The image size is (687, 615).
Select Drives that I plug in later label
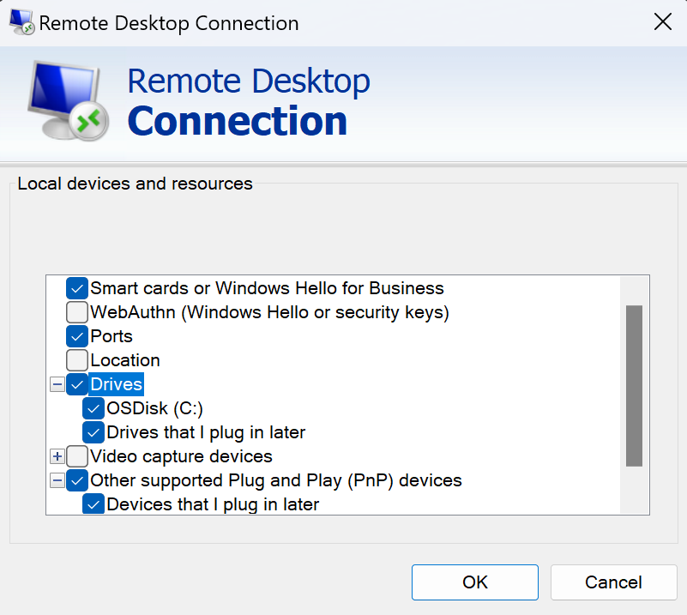pyautogui.click(x=206, y=432)
